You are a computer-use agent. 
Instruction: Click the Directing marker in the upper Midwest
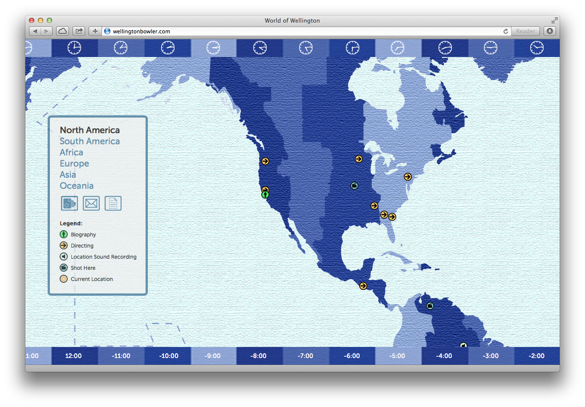click(359, 159)
